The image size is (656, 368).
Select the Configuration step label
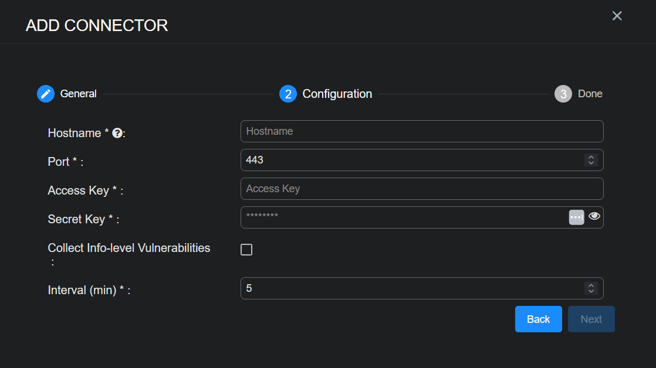pos(337,94)
